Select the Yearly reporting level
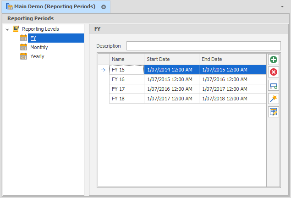 tap(37, 56)
